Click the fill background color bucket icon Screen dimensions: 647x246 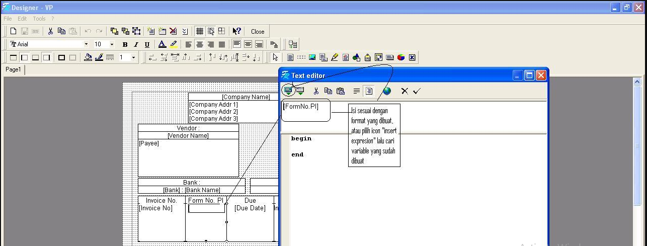pos(88,57)
